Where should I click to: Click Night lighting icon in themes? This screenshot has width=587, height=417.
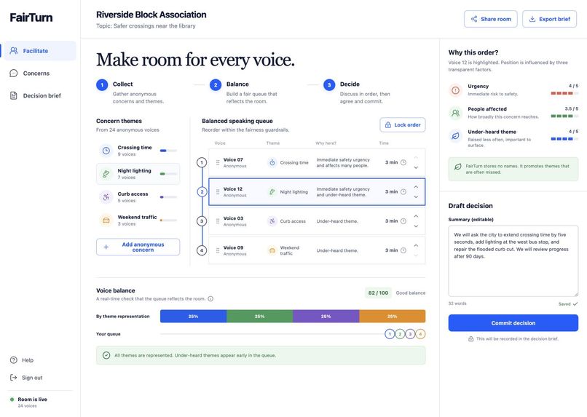pos(106,174)
